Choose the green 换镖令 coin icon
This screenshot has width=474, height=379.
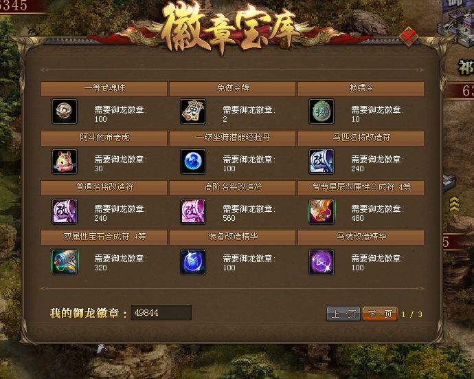pyautogui.click(x=321, y=111)
